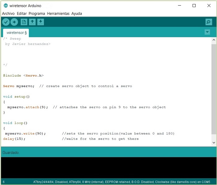Image resolution: width=217 pixels, height=185 pixels.
Task: Select the wiretensor sketch tab
Action: pos(16,33)
